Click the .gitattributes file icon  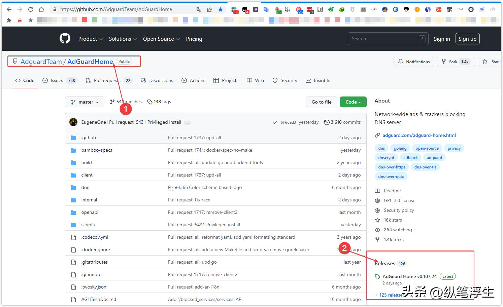click(x=73, y=262)
